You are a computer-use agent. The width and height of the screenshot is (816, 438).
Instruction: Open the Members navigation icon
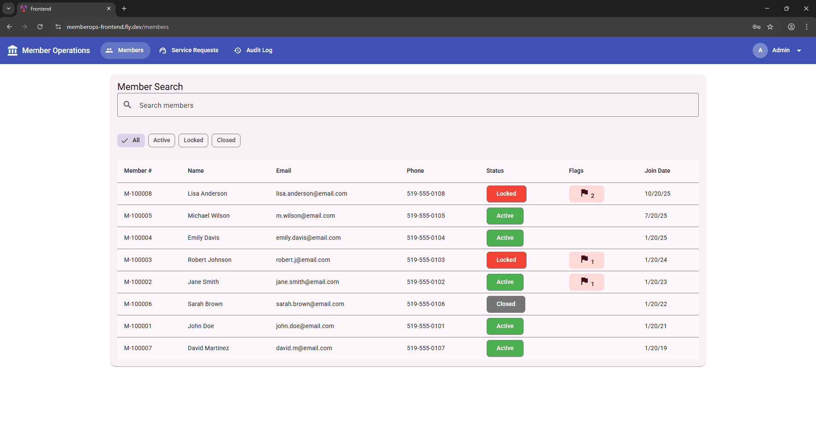click(x=109, y=50)
